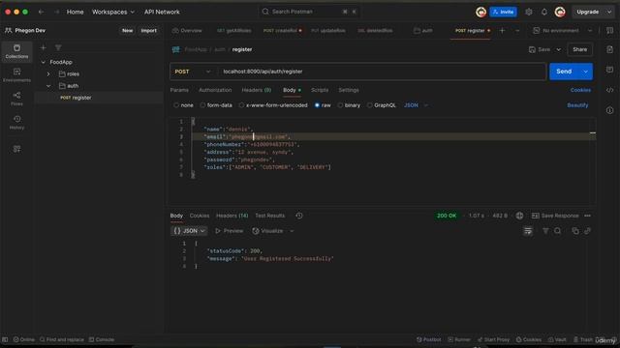Screen dimensions: 620x348
Task: Toggle word wrap in response body
Action: [x=528, y=231]
